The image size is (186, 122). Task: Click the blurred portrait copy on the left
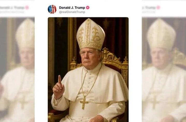click(x=17, y=70)
